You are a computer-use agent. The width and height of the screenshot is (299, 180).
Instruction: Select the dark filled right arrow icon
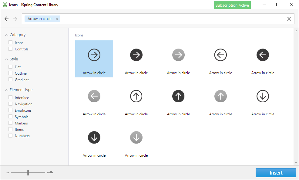(x=136, y=55)
